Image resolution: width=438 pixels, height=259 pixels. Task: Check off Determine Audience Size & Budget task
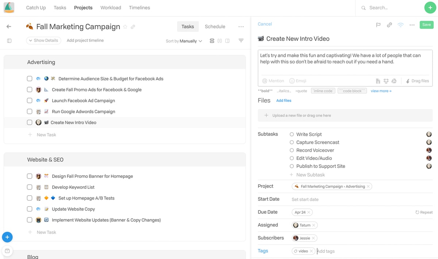[30, 79]
